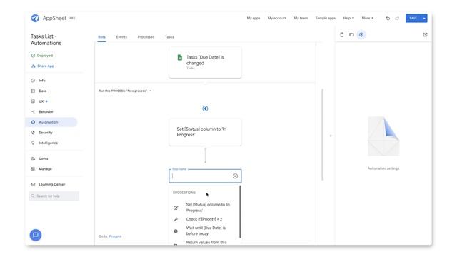Open UX section in sidebar

(x=41, y=101)
